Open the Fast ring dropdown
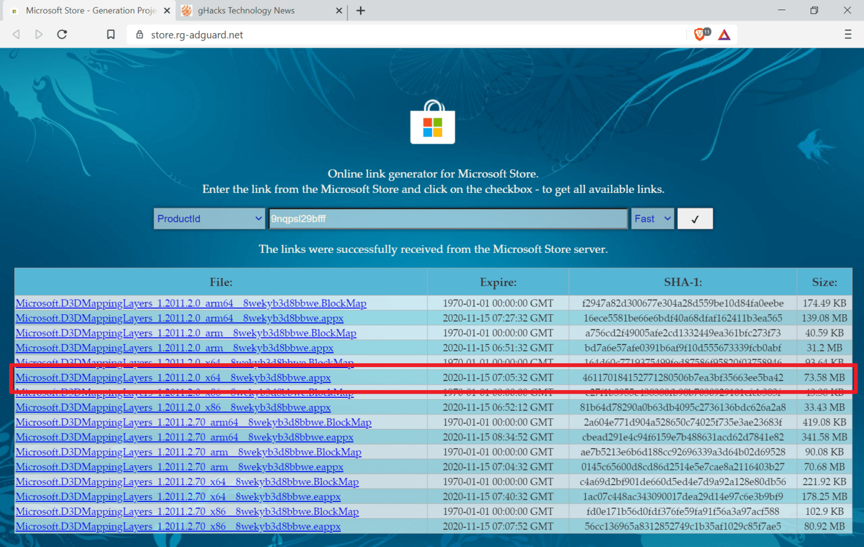Viewport: 864px width, 547px height. pos(652,218)
